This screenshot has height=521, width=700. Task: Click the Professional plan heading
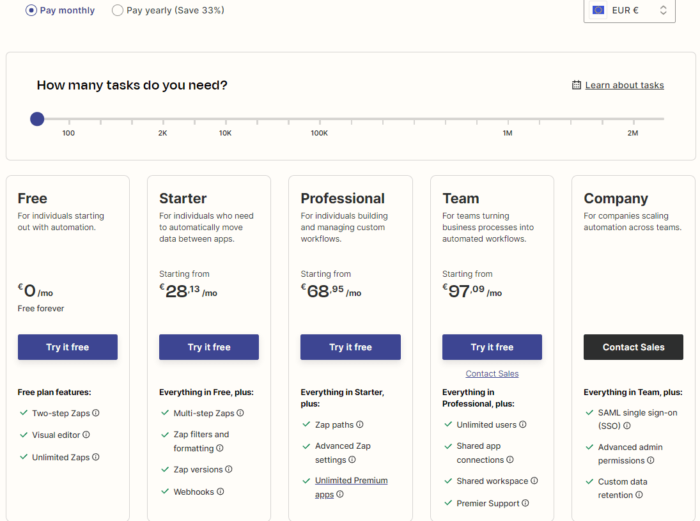click(343, 198)
